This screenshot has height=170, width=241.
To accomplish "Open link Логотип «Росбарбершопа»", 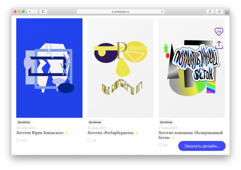I will pos(110,133).
